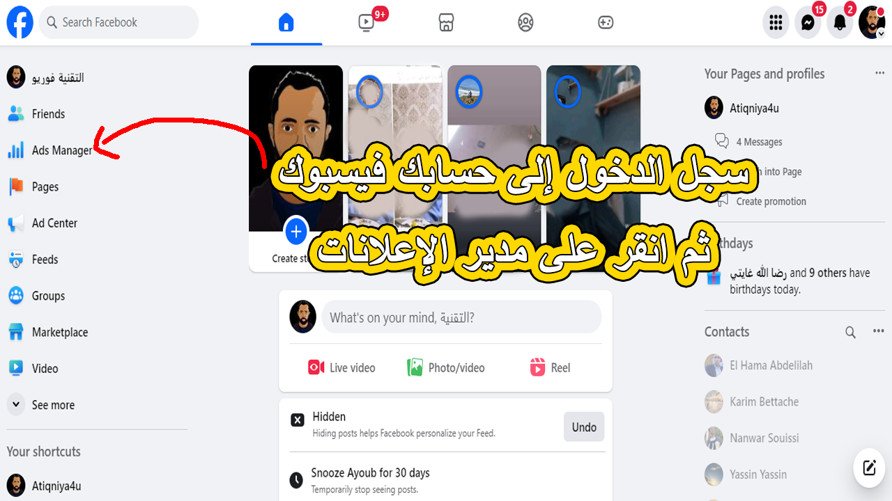Click the What's on your mind field
892x501 pixels.
[x=461, y=317]
